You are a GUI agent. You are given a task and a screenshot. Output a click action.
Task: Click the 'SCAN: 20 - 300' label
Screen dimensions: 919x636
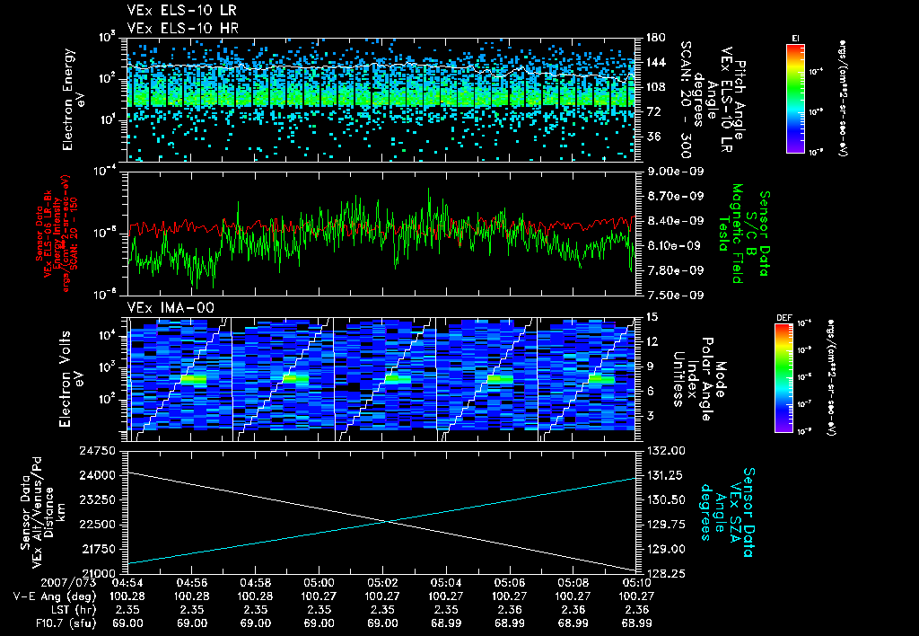coord(686,100)
